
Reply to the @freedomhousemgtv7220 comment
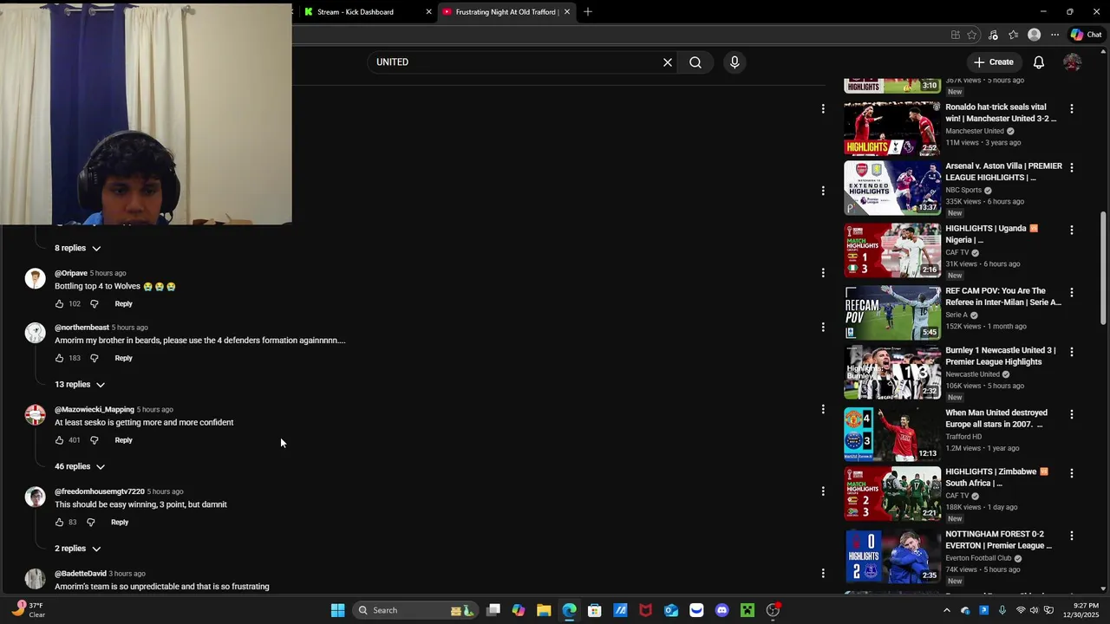point(120,523)
